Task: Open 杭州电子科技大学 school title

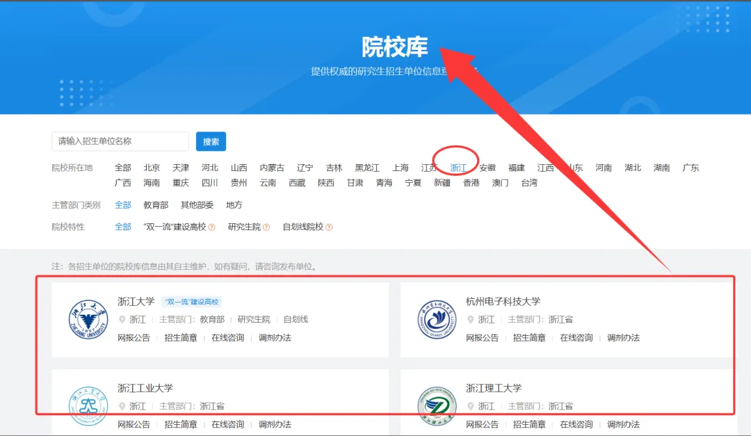Action: click(x=503, y=301)
